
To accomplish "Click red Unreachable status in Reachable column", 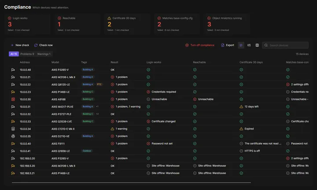I will [x=203, y=99].
